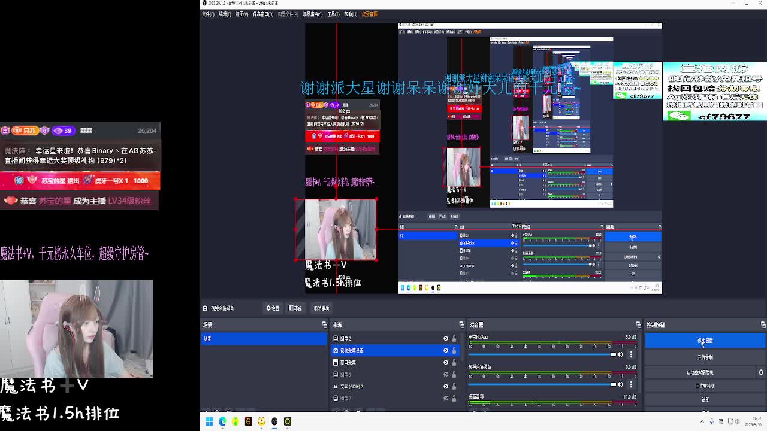Select the 场景 scene row in scenes list
The image size is (767, 431).
point(264,339)
